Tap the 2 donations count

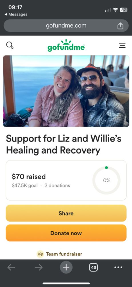coord(57,186)
